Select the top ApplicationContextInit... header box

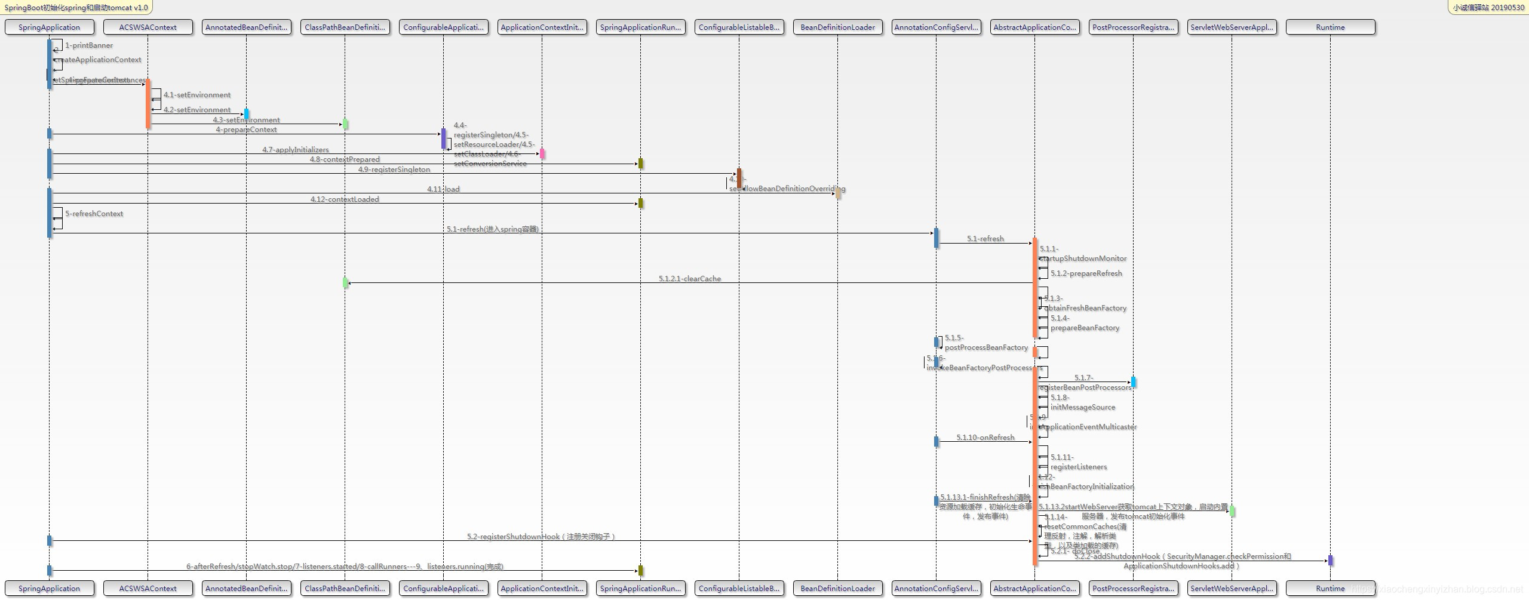(x=542, y=27)
